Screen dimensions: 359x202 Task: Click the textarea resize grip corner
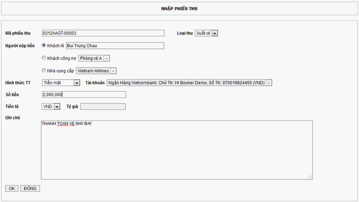310,177
